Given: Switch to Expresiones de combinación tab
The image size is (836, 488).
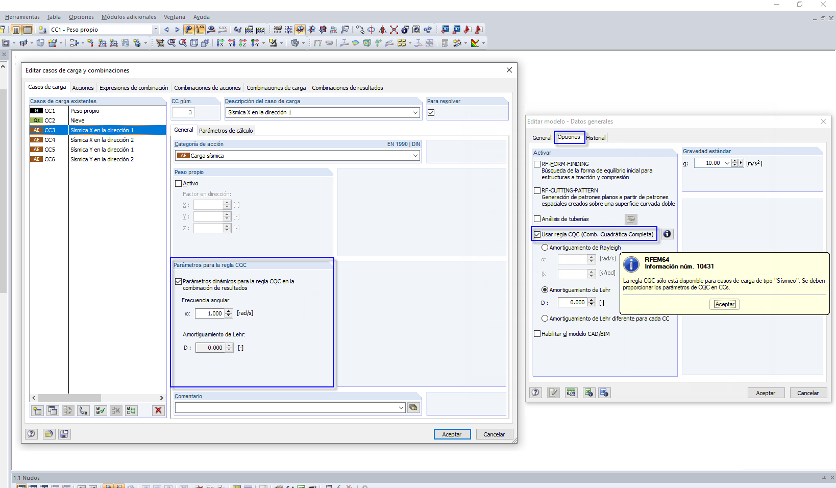Looking at the screenshot, I should [134, 88].
